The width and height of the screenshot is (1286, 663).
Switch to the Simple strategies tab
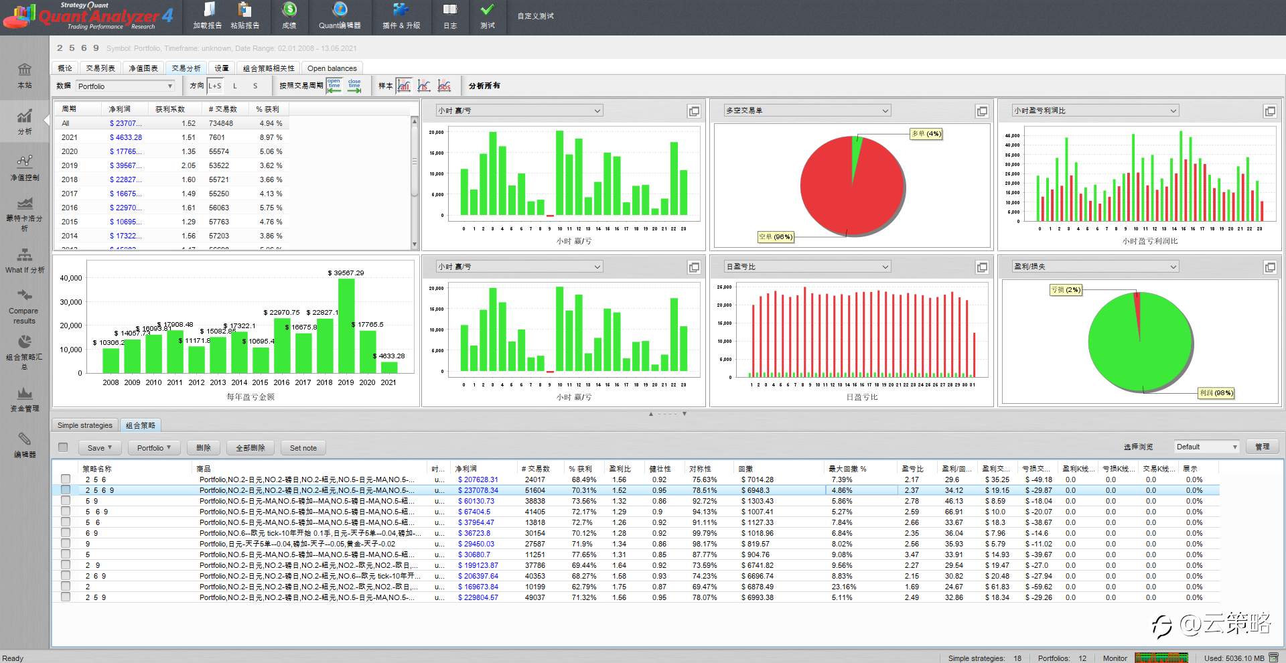[x=85, y=425]
